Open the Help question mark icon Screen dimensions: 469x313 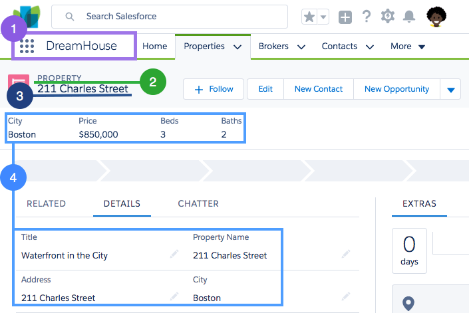tap(367, 16)
